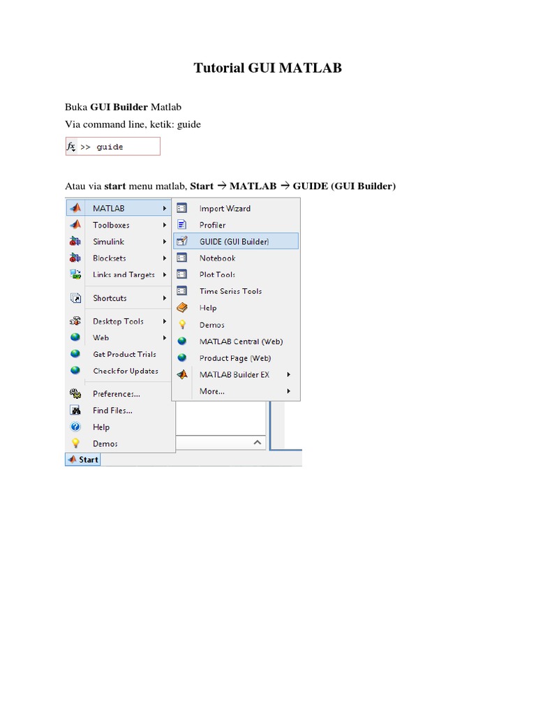Expand the More... submenu arrow
This screenshot has height=715, width=536.
point(288,391)
